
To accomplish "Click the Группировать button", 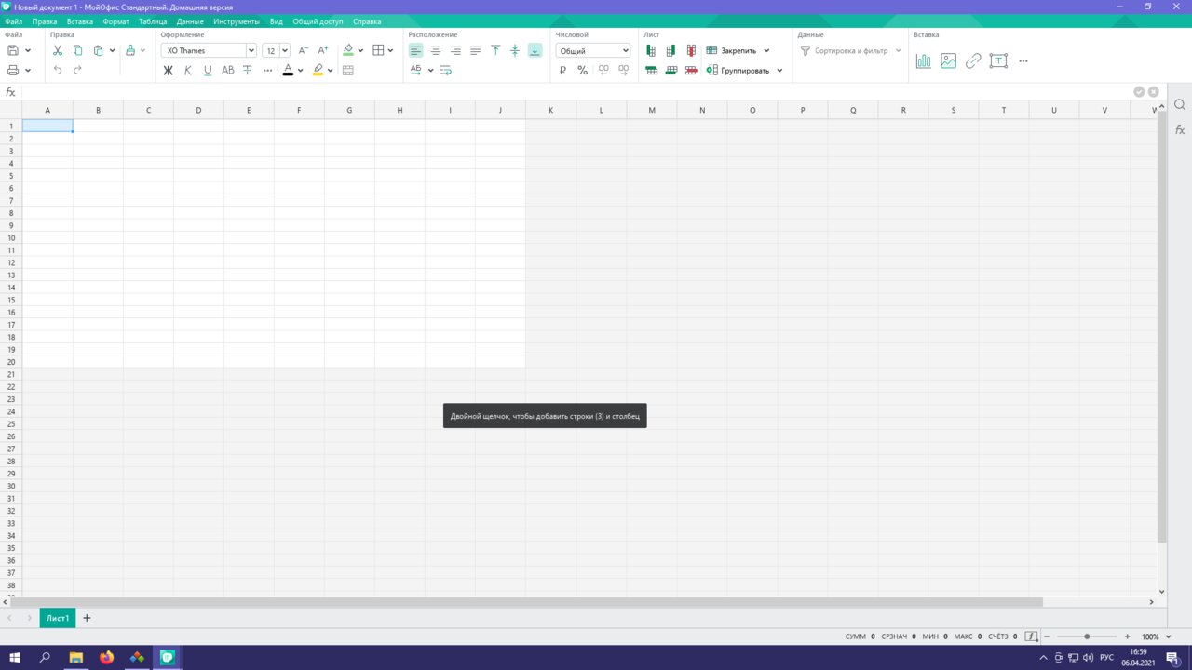I will [744, 70].
